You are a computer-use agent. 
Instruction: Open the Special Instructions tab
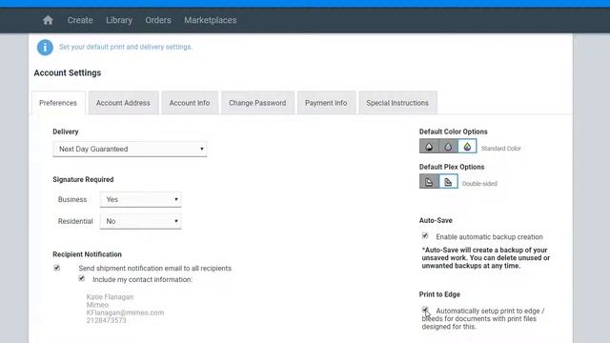pyautogui.click(x=397, y=103)
